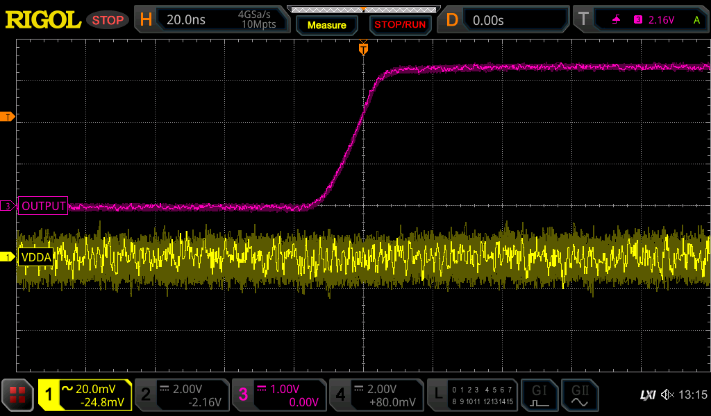Click the orange trigger position marker
The height and width of the screenshot is (416, 711).
(x=363, y=49)
